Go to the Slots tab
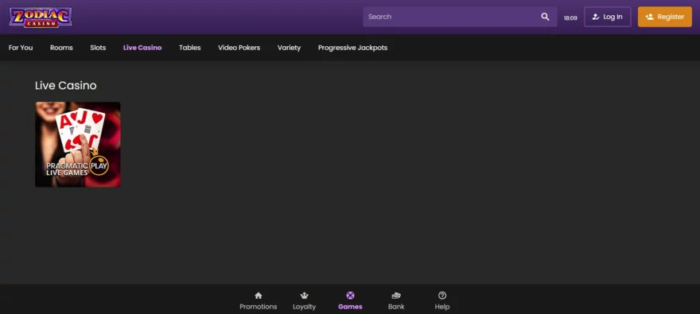The height and width of the screenshot is (314, 700). [x=98, y=47]
